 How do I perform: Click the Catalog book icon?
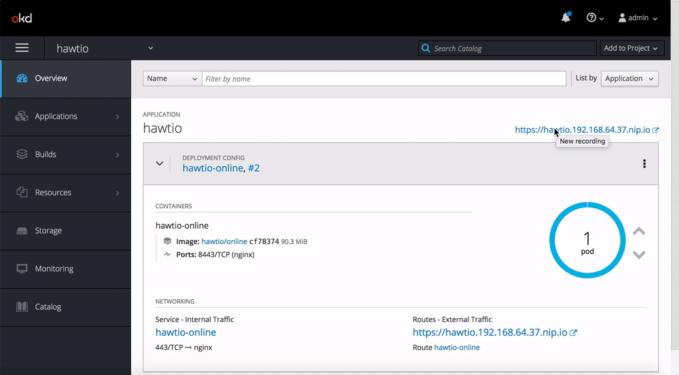22,307
